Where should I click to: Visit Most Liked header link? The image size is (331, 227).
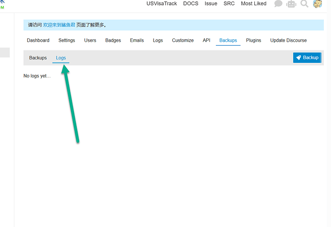coord(254,3)
